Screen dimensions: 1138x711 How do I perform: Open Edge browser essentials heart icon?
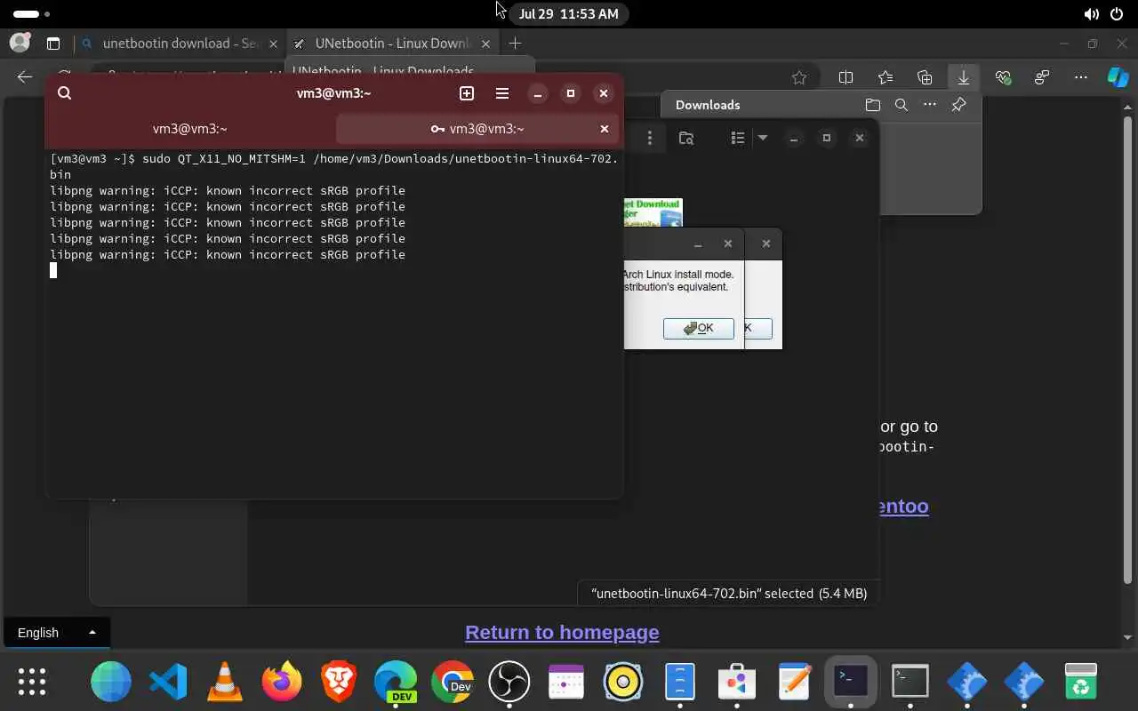[x=1004, y=77]
